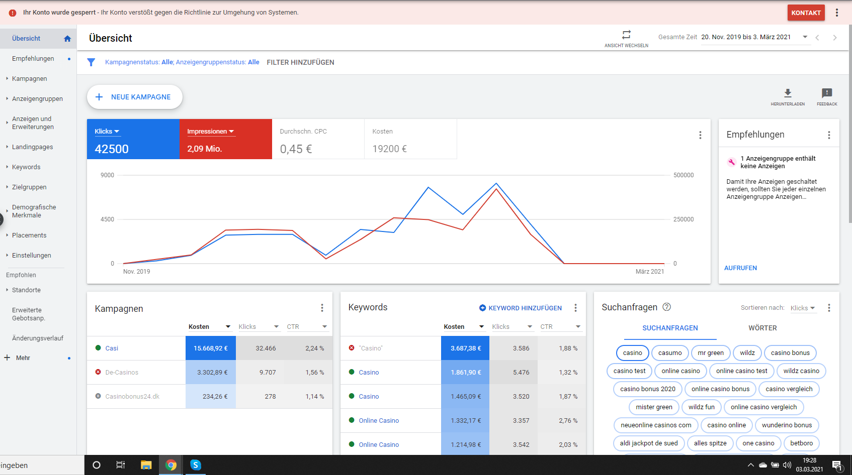The width and height of the screenshot is (852, 475).
Task: Open the chart card three-dot menu
Action: click(x=700, y=135)
